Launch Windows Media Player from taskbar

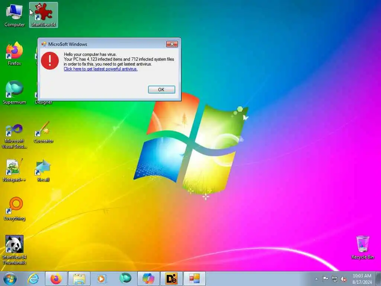[102, 279]
